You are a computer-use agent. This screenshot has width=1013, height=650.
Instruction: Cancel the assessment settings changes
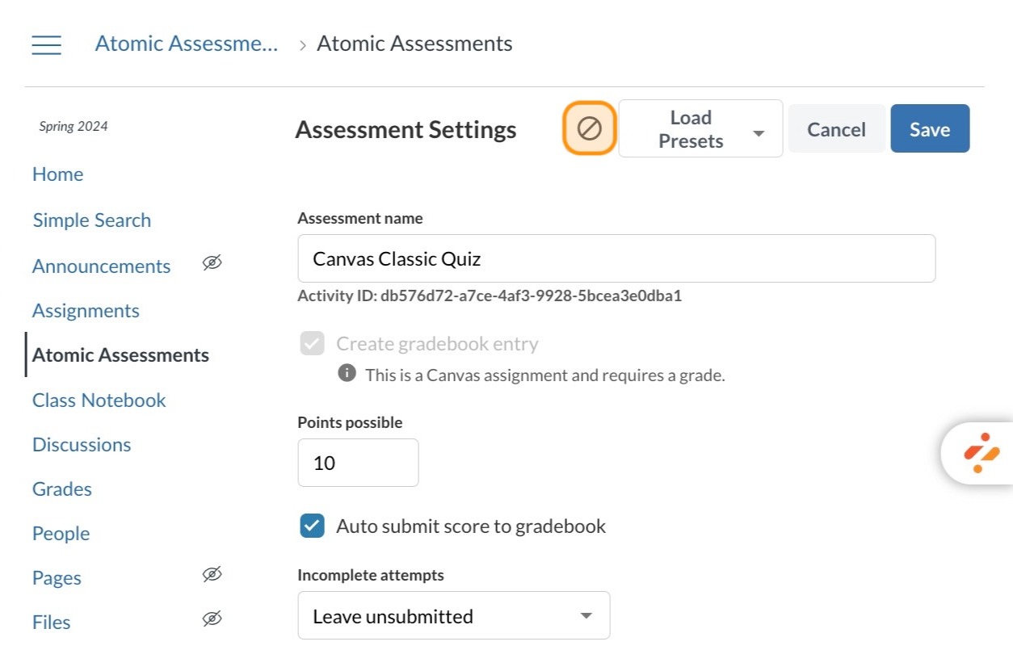click(836, 129)
